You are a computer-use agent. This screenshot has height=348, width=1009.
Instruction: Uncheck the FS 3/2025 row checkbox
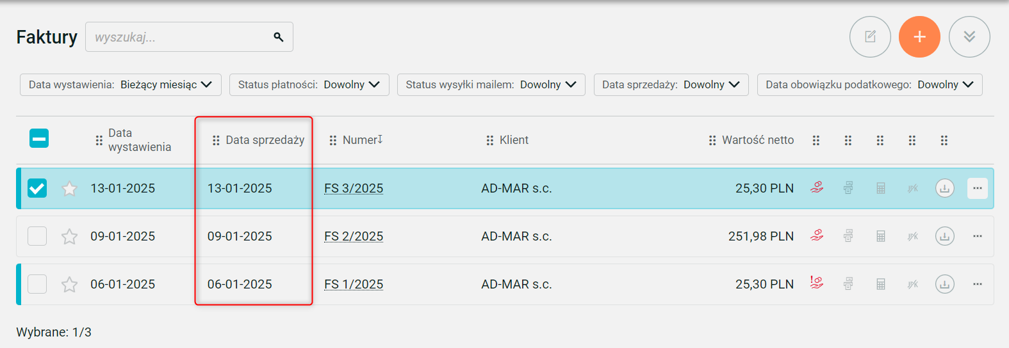coord(37,188)
